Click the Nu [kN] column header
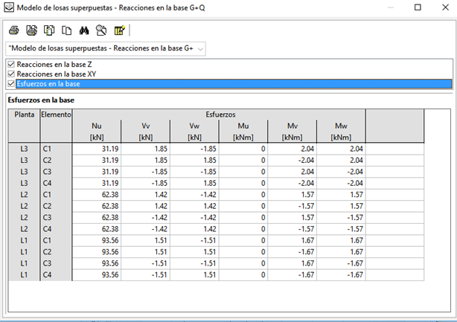The height and width of the screenshot is (322, 457). pyautogui.click(x=97, y=132)
